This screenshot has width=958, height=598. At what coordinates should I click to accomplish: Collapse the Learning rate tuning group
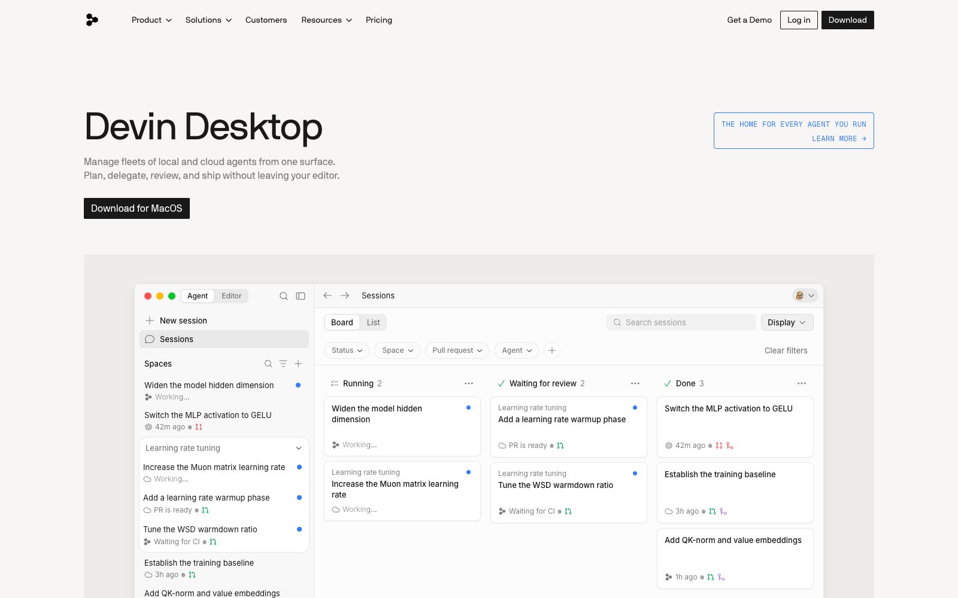click(299, 448)
